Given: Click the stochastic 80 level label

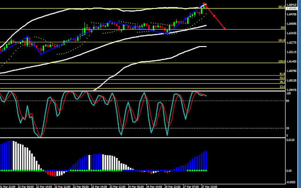Looking at the screenshot, I should [287, 101].
